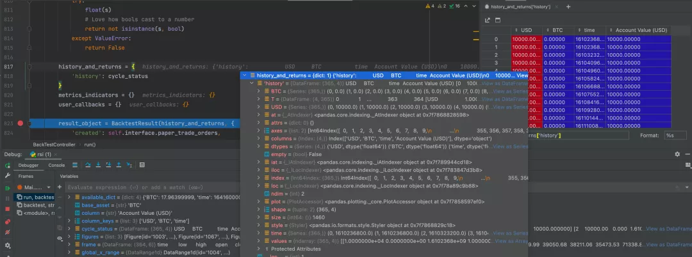
Task: Add a new watch with plus icon
Action: [60, 187]
